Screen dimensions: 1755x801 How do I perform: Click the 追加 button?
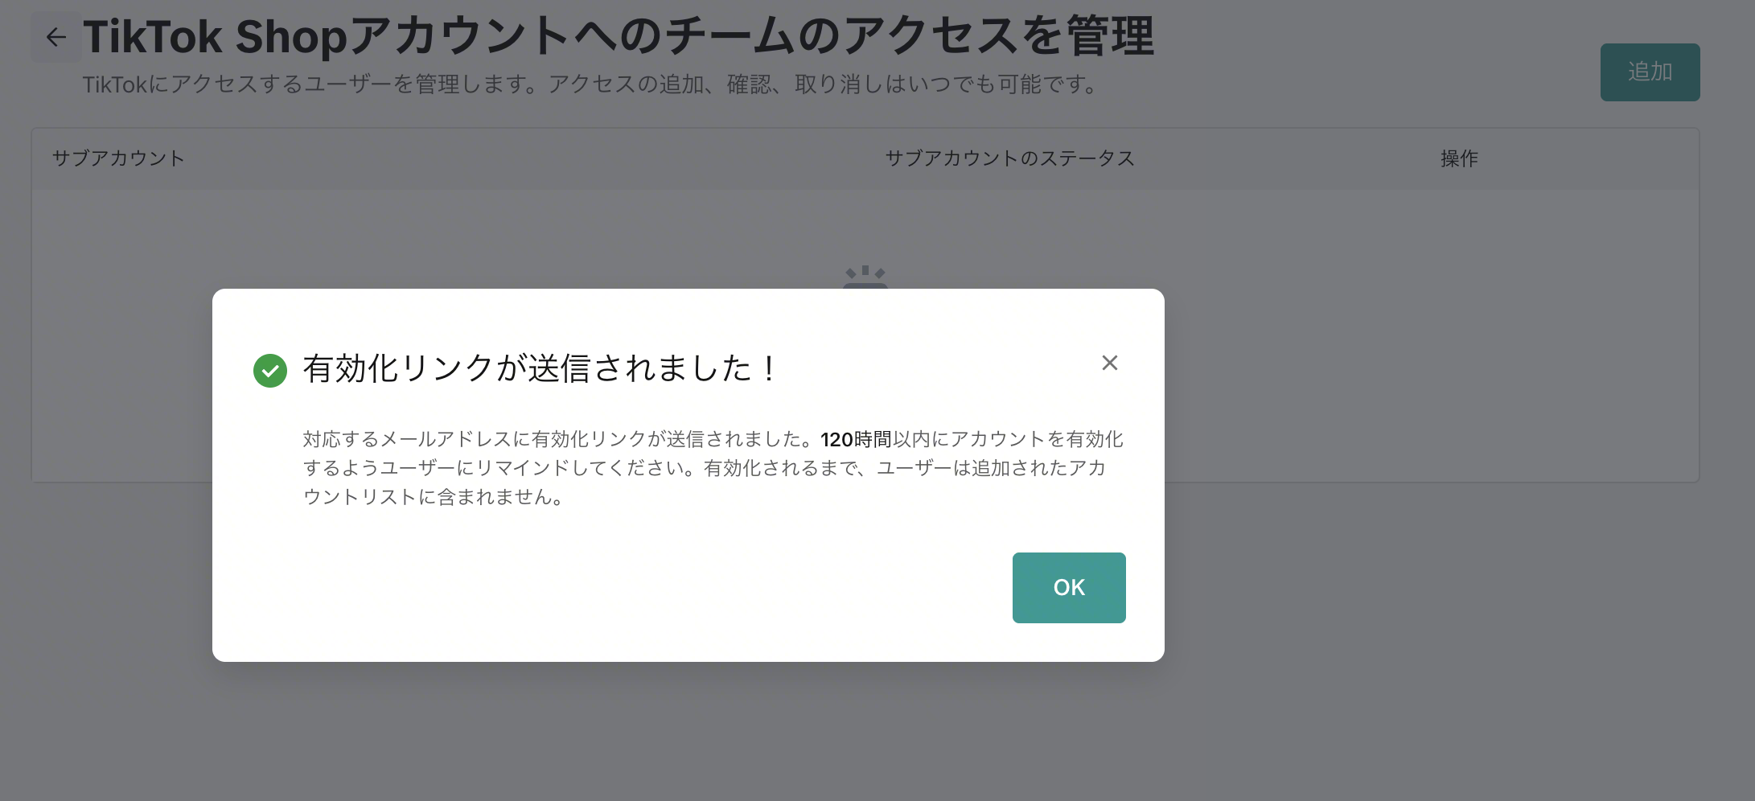click(x=1650, y=72)
